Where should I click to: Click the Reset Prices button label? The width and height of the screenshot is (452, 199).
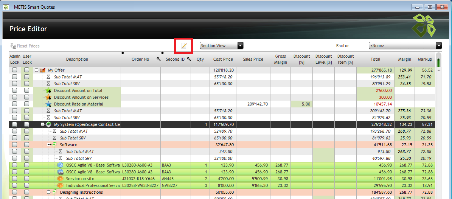pos(28,46)
